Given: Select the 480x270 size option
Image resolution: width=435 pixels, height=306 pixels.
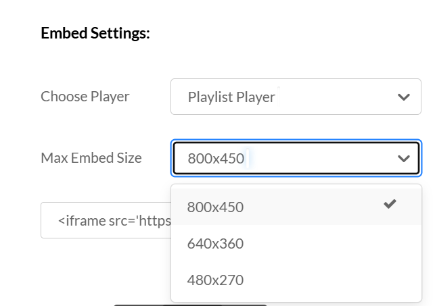Looking at the screenshot, I should [296, 280].
